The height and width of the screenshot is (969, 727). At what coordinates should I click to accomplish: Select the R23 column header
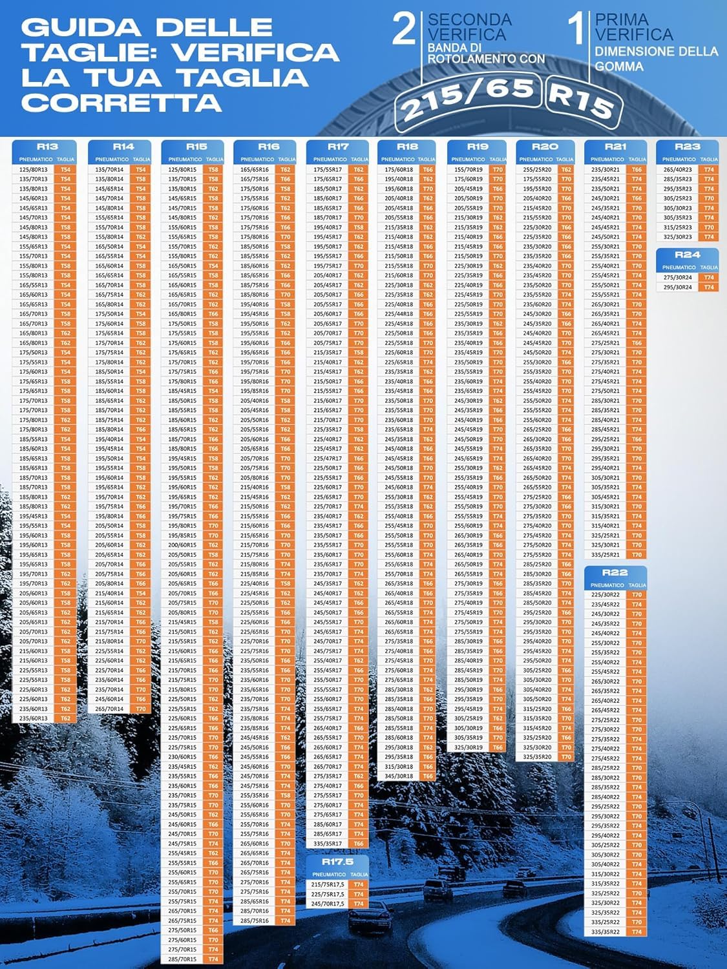(688, 147)
